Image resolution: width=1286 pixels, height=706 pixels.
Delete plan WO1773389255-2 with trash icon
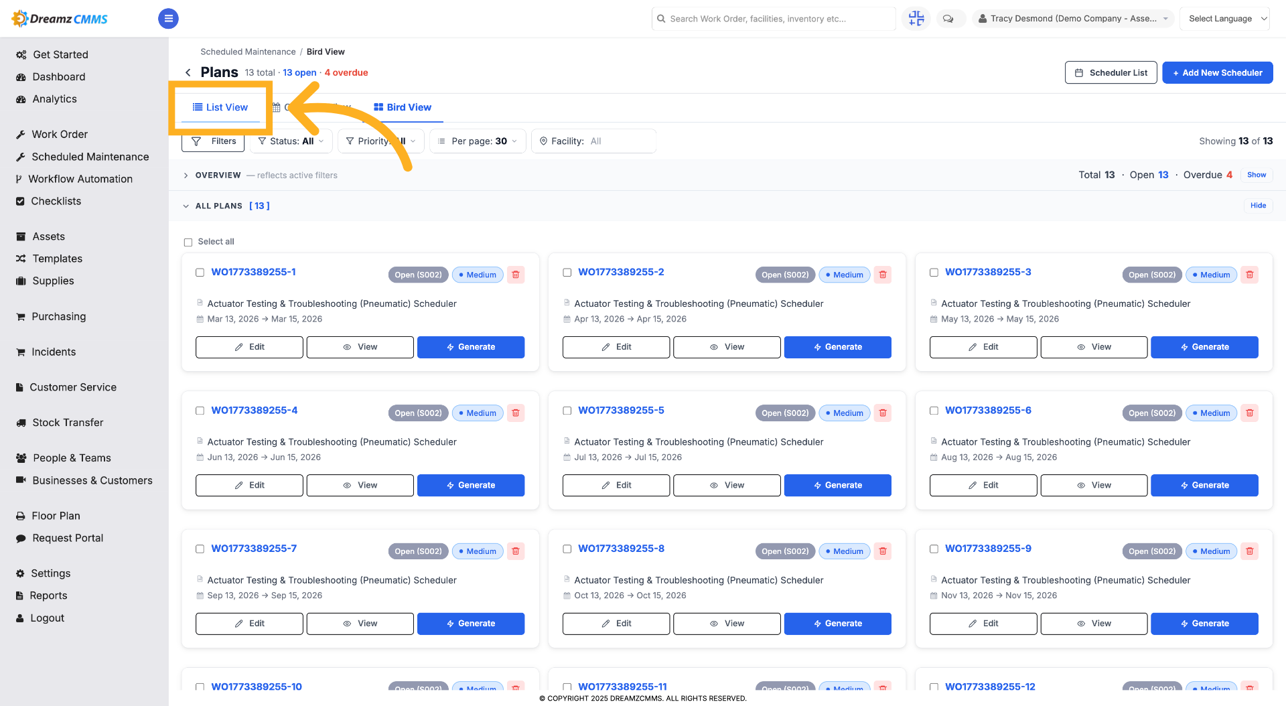click(883, 275)
